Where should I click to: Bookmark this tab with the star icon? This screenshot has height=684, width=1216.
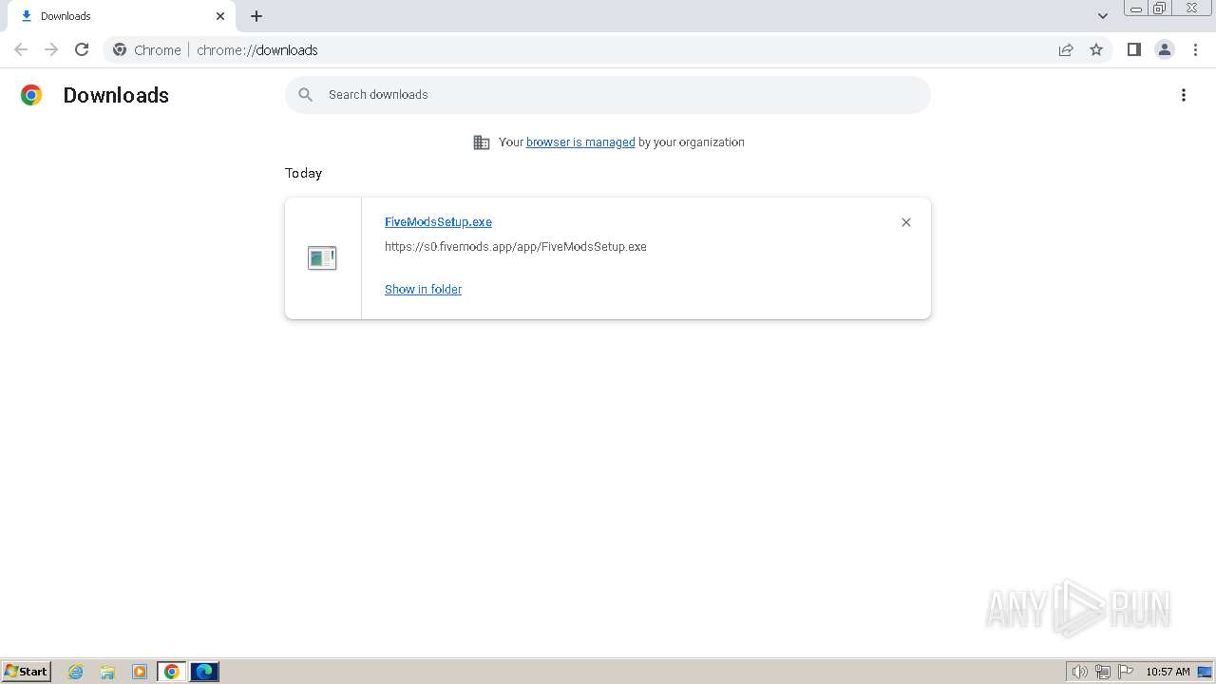coord(1096,49)
